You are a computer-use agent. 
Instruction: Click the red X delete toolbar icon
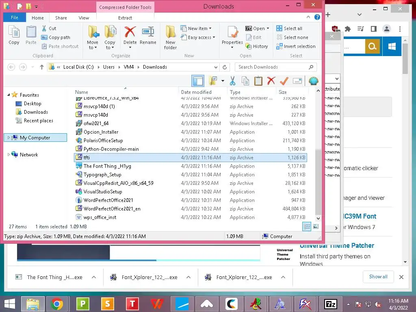(271, 81)
